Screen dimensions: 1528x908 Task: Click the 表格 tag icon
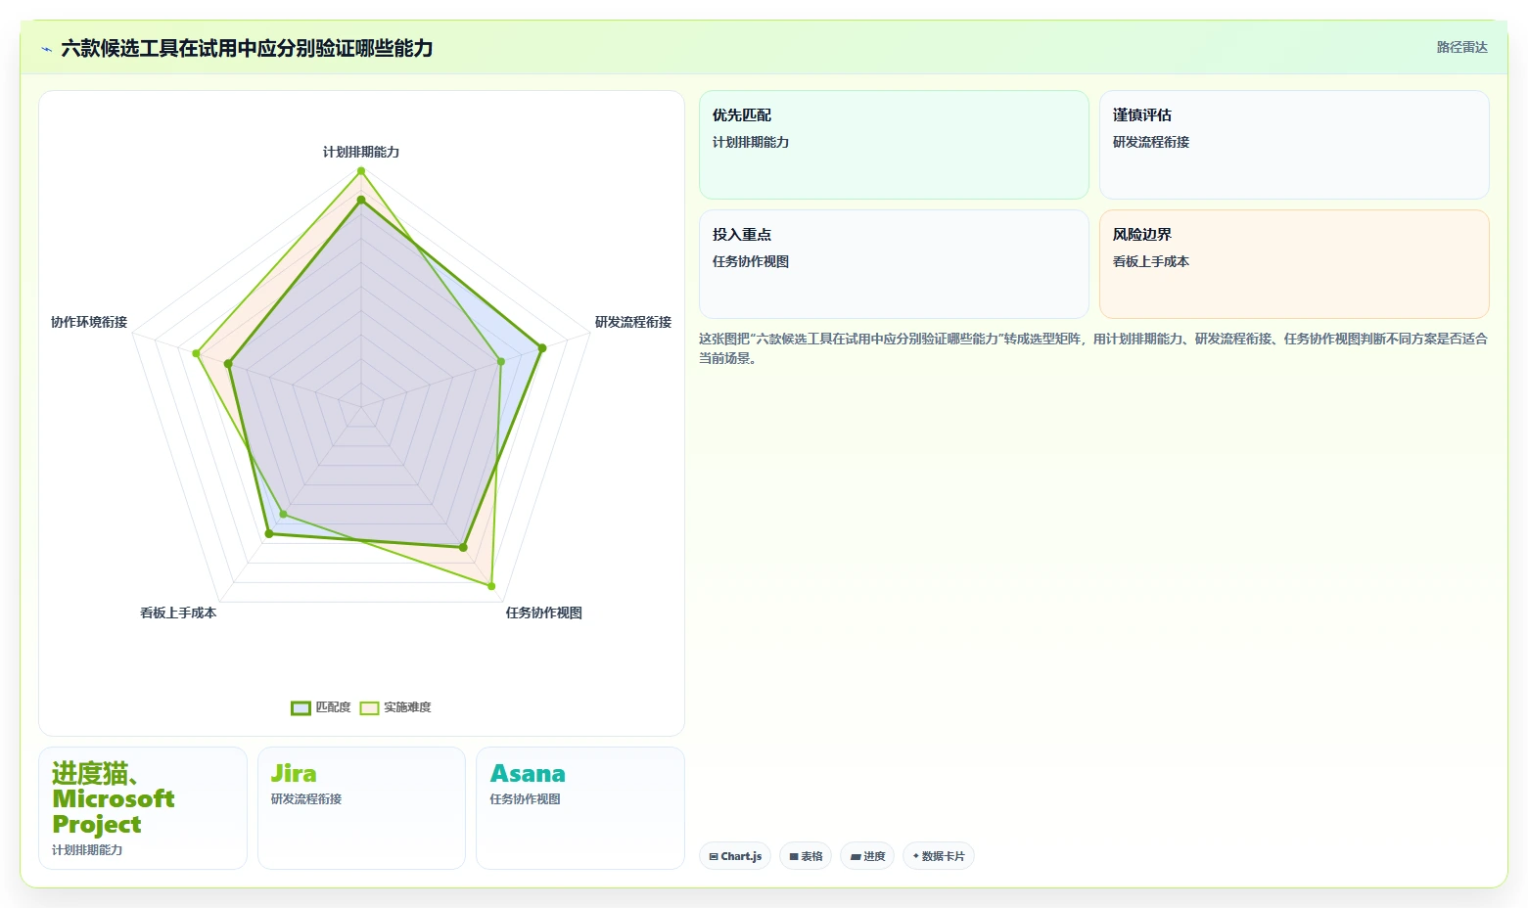[x=794, y=857]
